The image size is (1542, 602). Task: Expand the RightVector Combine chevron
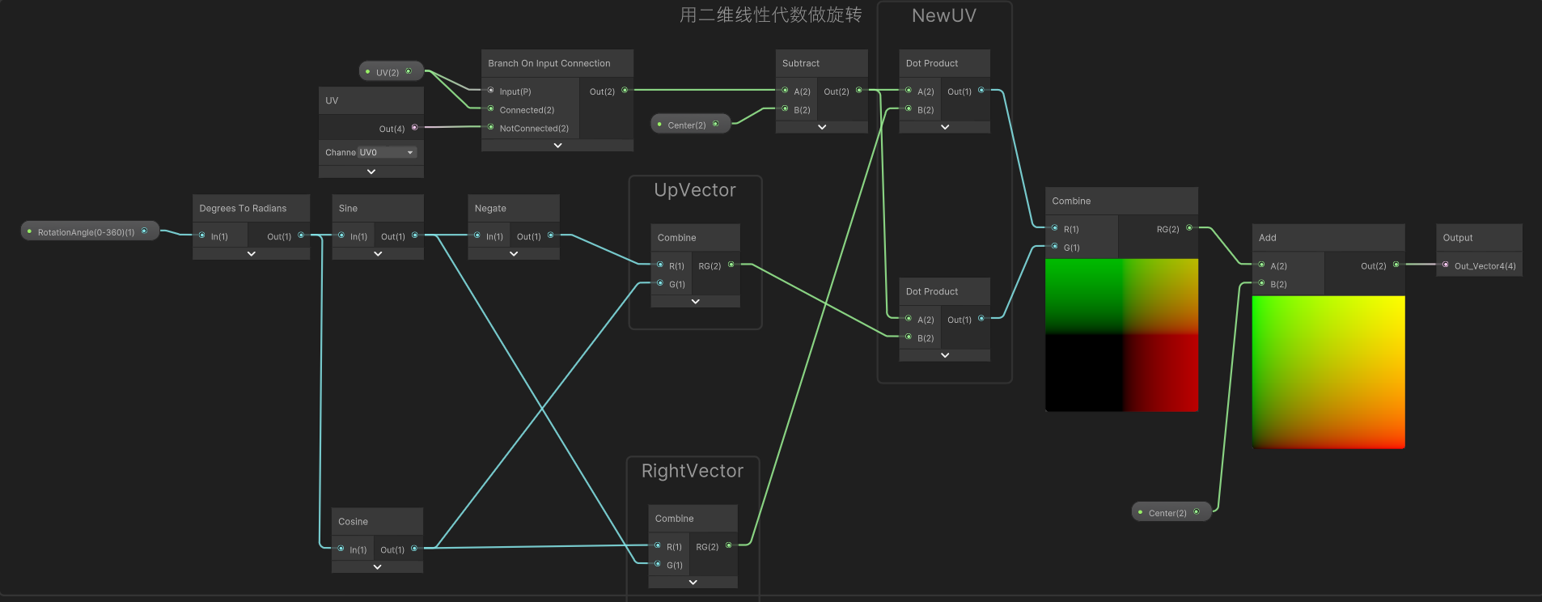693,583
